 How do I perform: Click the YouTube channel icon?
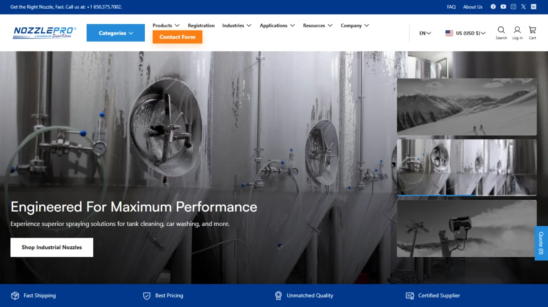pos(503,6)
